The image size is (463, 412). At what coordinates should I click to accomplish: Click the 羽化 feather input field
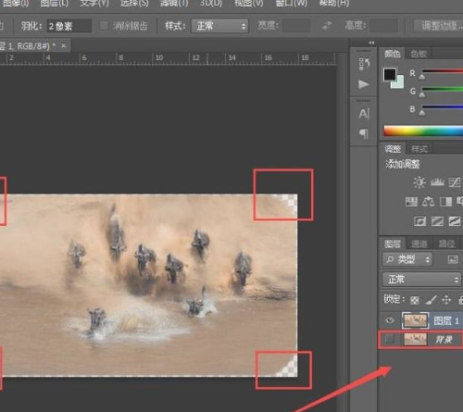(69, 26)
